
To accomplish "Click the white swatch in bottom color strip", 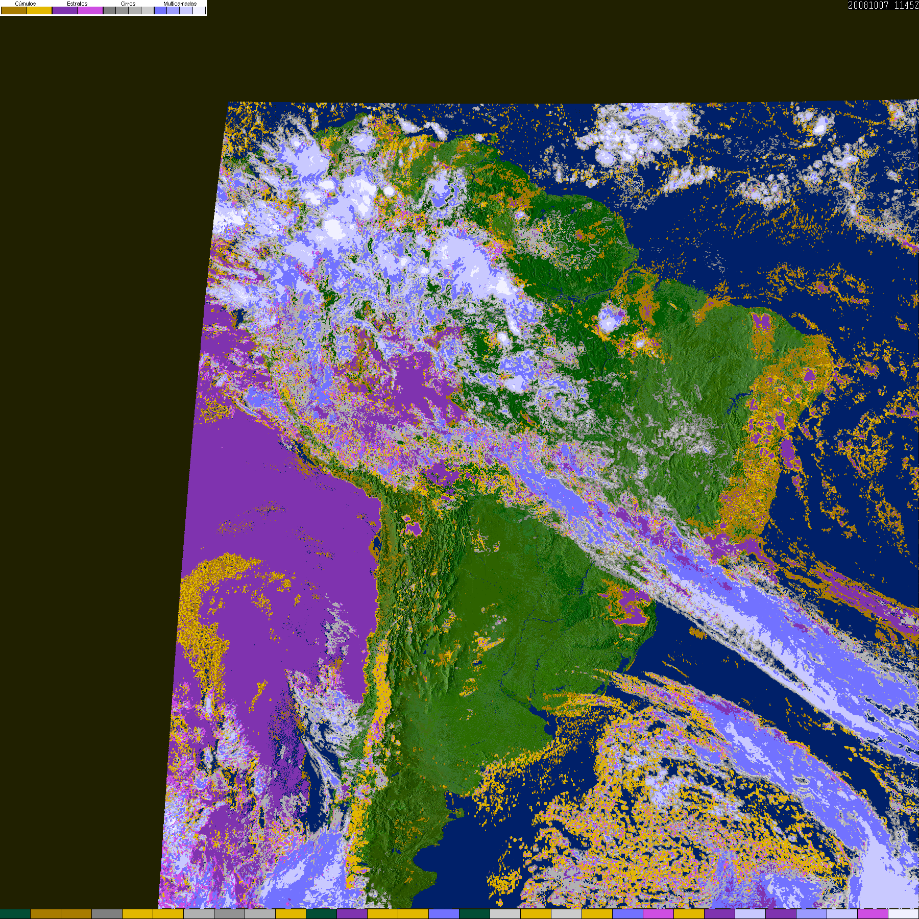I will (x=903, y=914).
